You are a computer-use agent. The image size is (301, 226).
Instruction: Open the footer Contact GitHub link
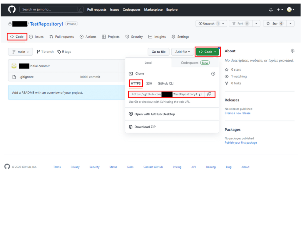coord(153,167)
